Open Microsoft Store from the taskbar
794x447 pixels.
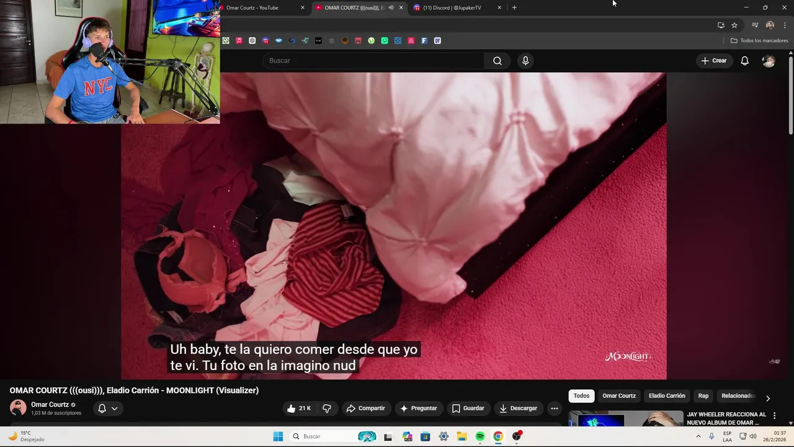click(425, 436)
